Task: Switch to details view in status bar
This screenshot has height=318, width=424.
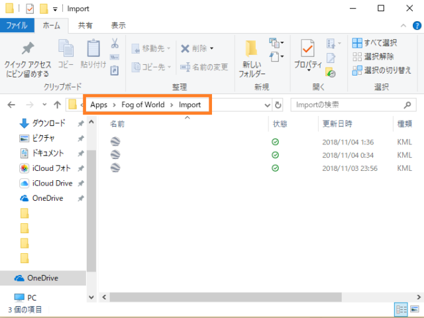Action: point(401,309)
